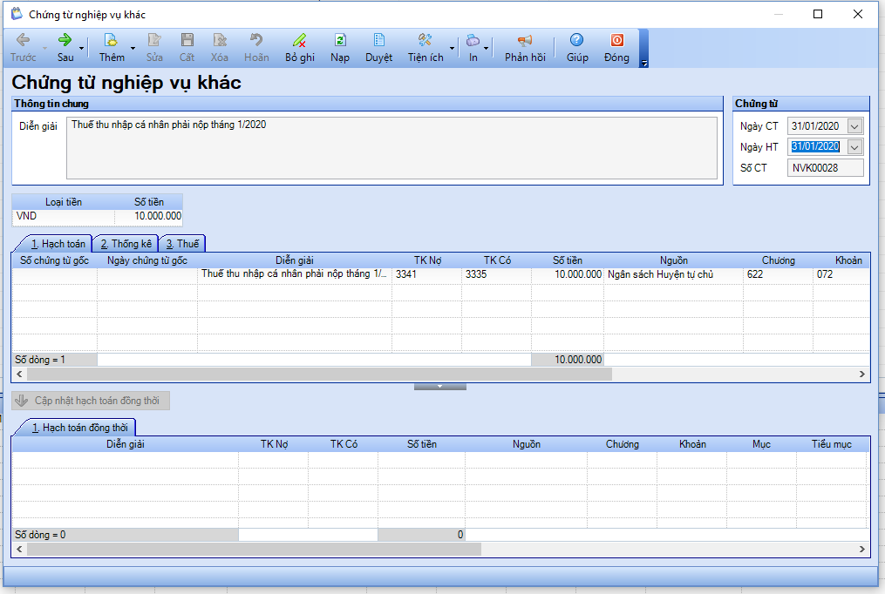Viewport: 885px width, 594px height.
Task: Collapse panel with splitter arrow handle
Action: (440, 387)
